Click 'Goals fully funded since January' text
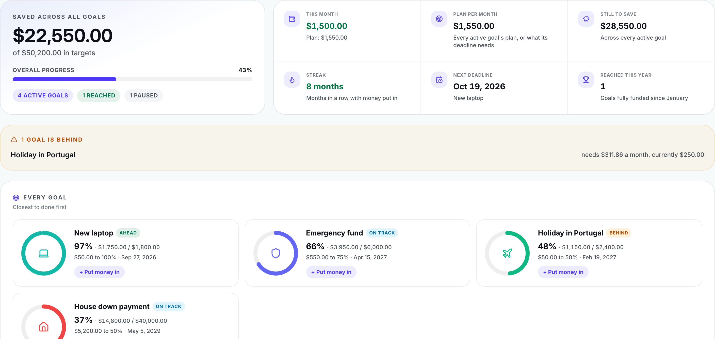 point(644,98)
